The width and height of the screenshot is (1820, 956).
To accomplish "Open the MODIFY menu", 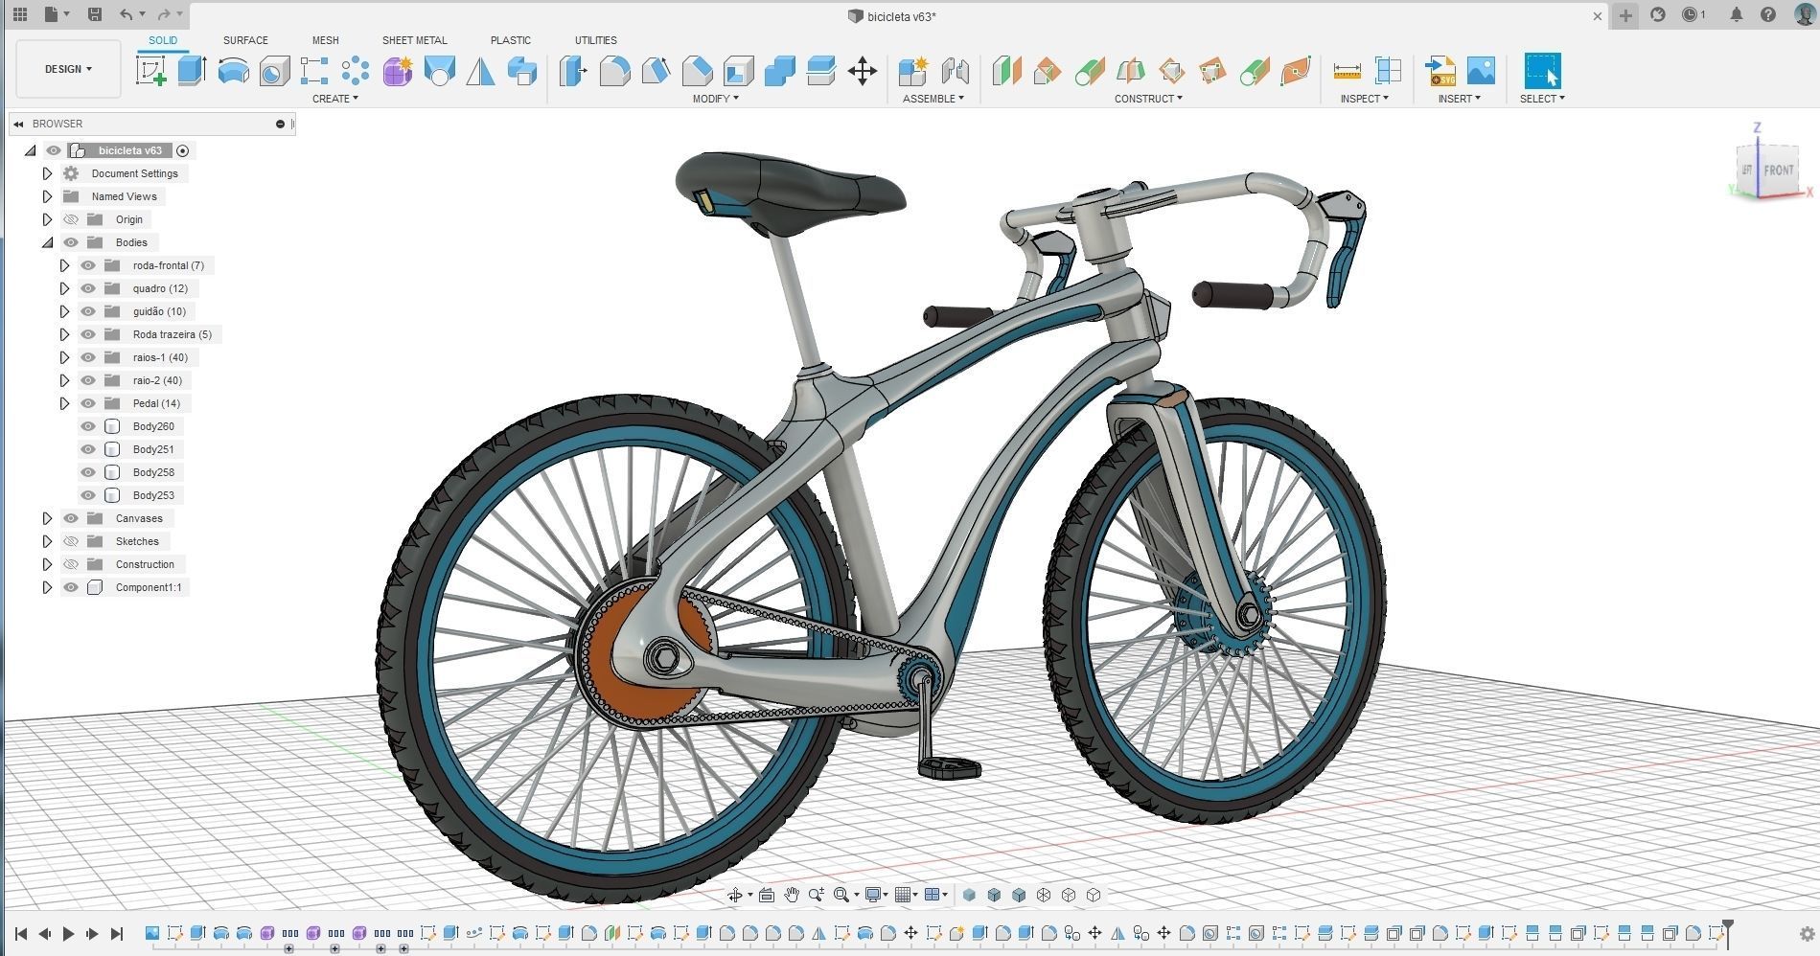I will [715, 99].
